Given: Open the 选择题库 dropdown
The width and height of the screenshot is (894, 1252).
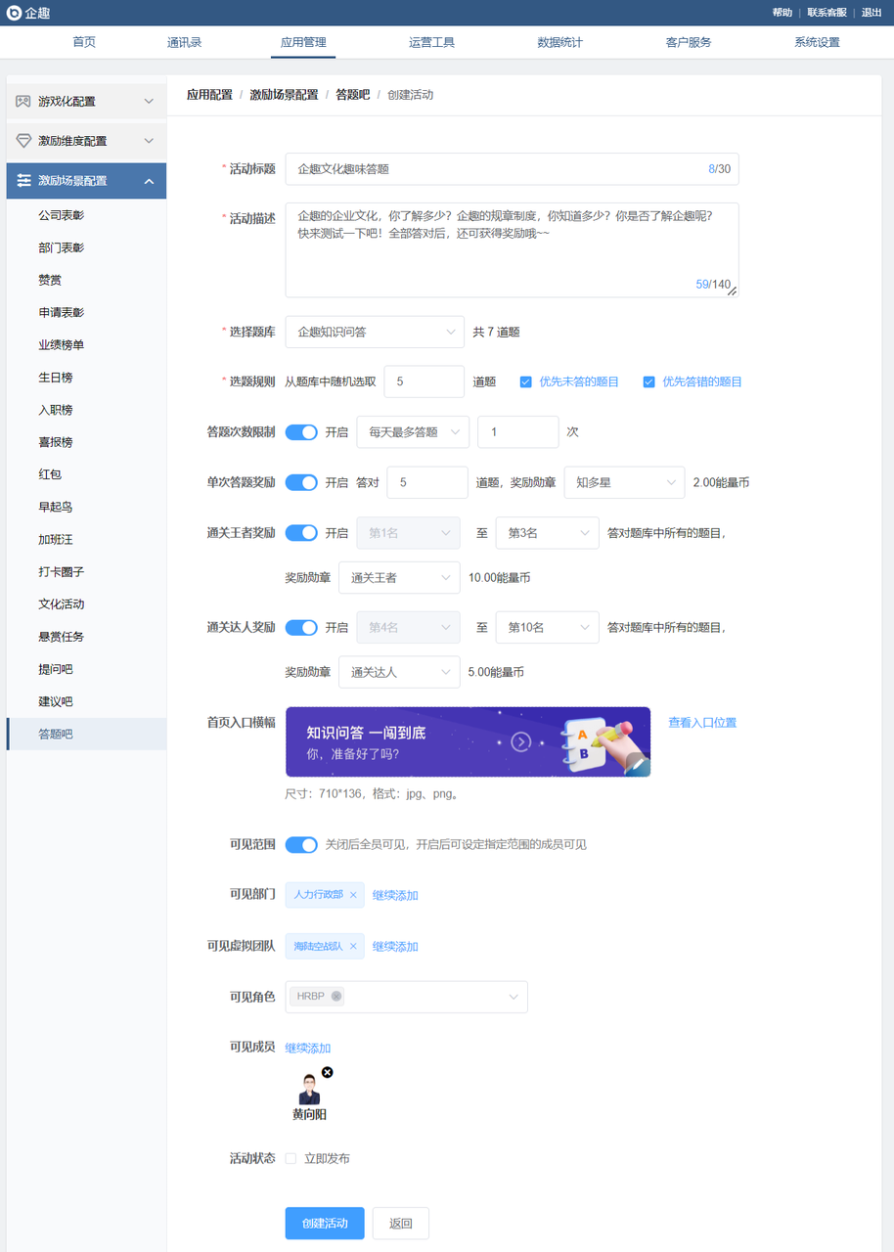Looking at the screenshot, I should pyautogui.click(x=375, y=333).
